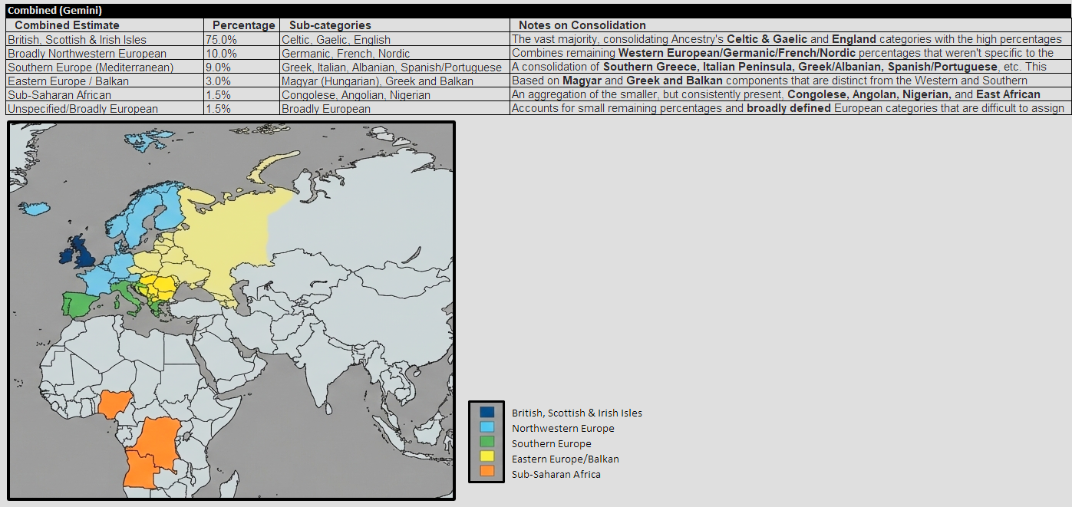Click the dark blue British Isles legend swatch
Viewport: 1072px width, 507px height.
[x=487, y=413]
